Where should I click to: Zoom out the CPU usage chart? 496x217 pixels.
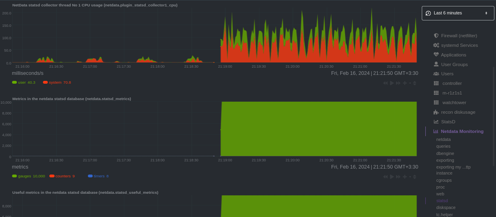click(x=410, y=83)
